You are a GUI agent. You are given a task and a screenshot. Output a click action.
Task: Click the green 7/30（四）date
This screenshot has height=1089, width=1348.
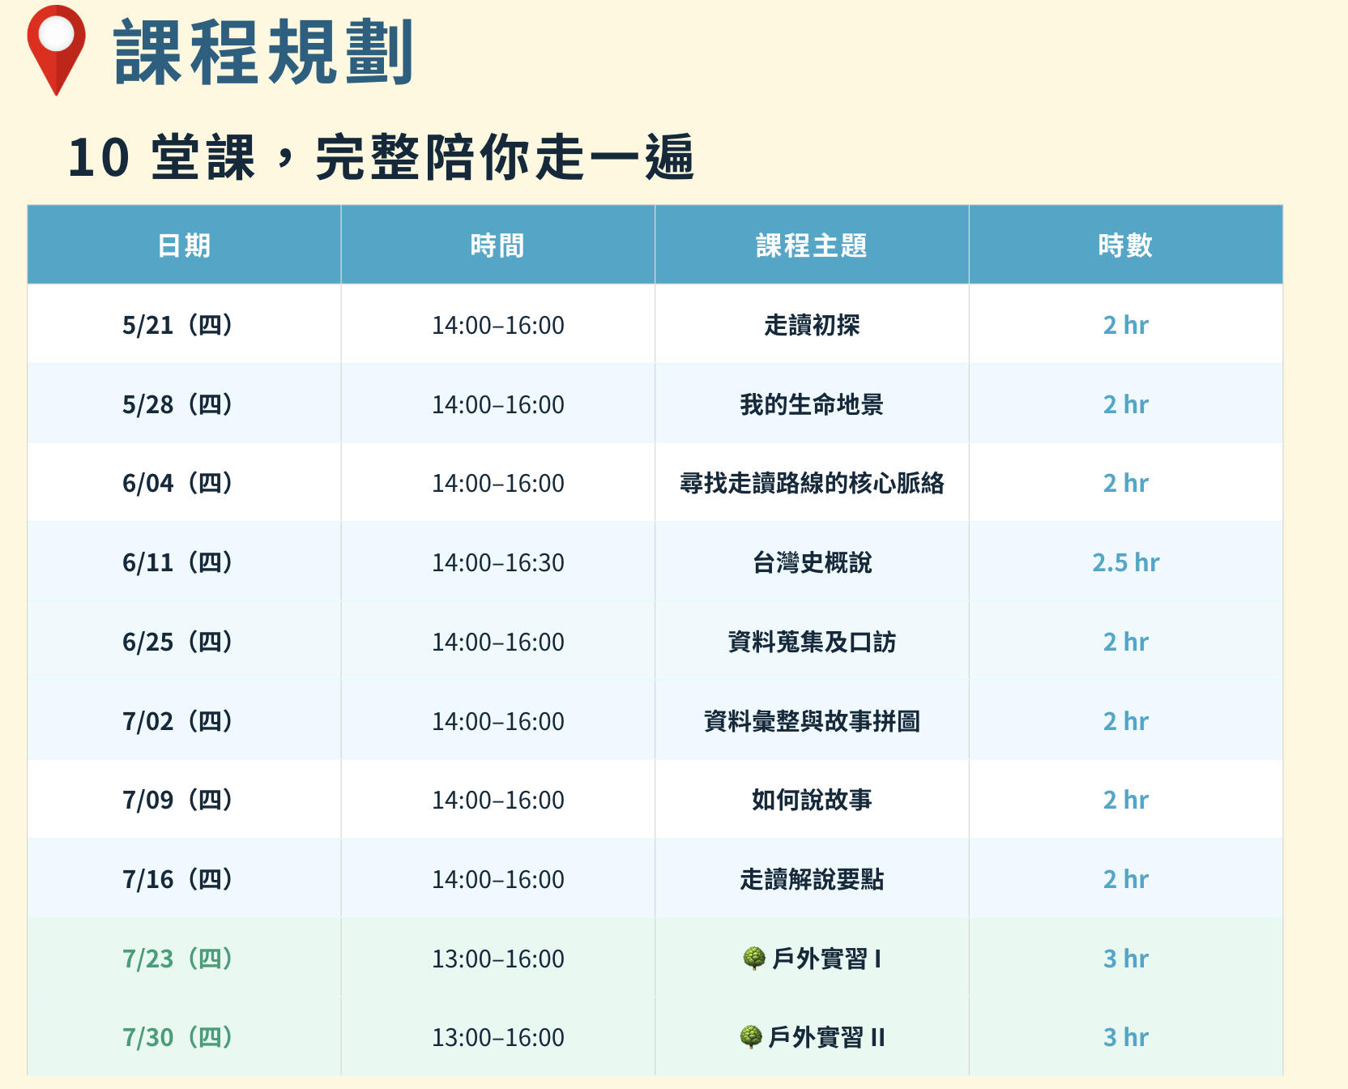[x=178, y=1037]
